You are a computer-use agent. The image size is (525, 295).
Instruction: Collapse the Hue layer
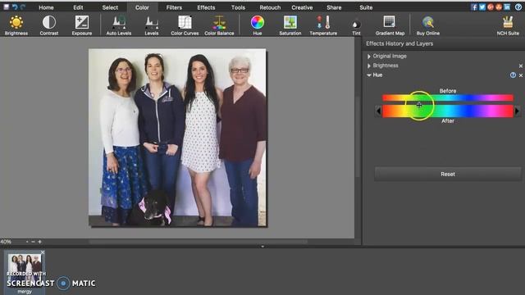(369, 75)
